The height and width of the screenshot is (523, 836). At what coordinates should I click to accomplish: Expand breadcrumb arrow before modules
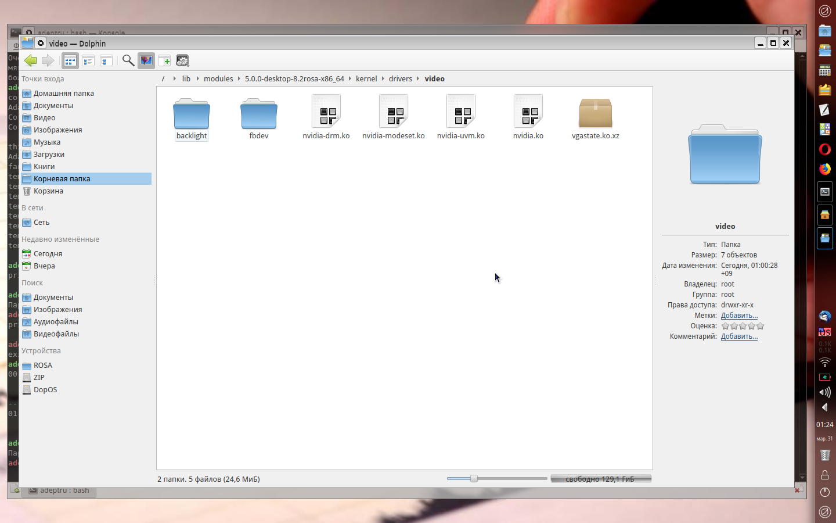(x=197, y=79)
